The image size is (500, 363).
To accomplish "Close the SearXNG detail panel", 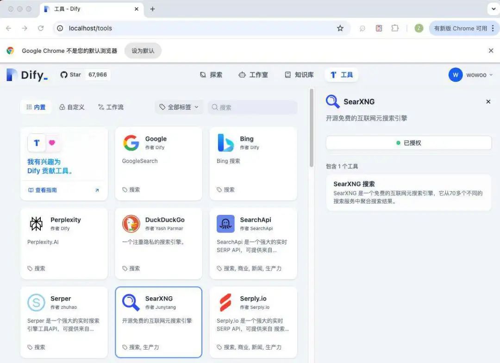I will [x=488, y=102].
